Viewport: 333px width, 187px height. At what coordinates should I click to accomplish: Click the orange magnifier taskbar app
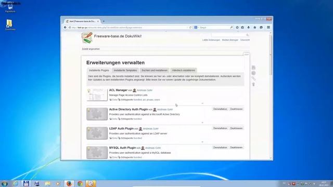click(91, 183)
